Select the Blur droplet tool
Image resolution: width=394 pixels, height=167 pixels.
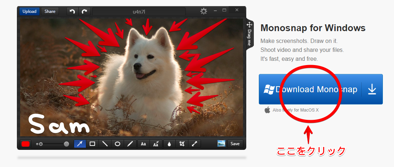coord(169,144)
